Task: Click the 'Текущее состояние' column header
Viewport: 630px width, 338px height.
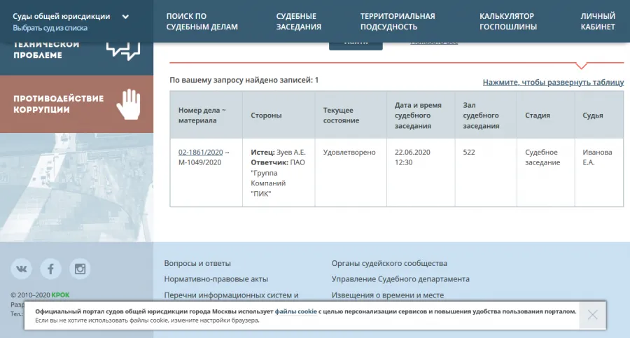Action: (x=351, y=115)
